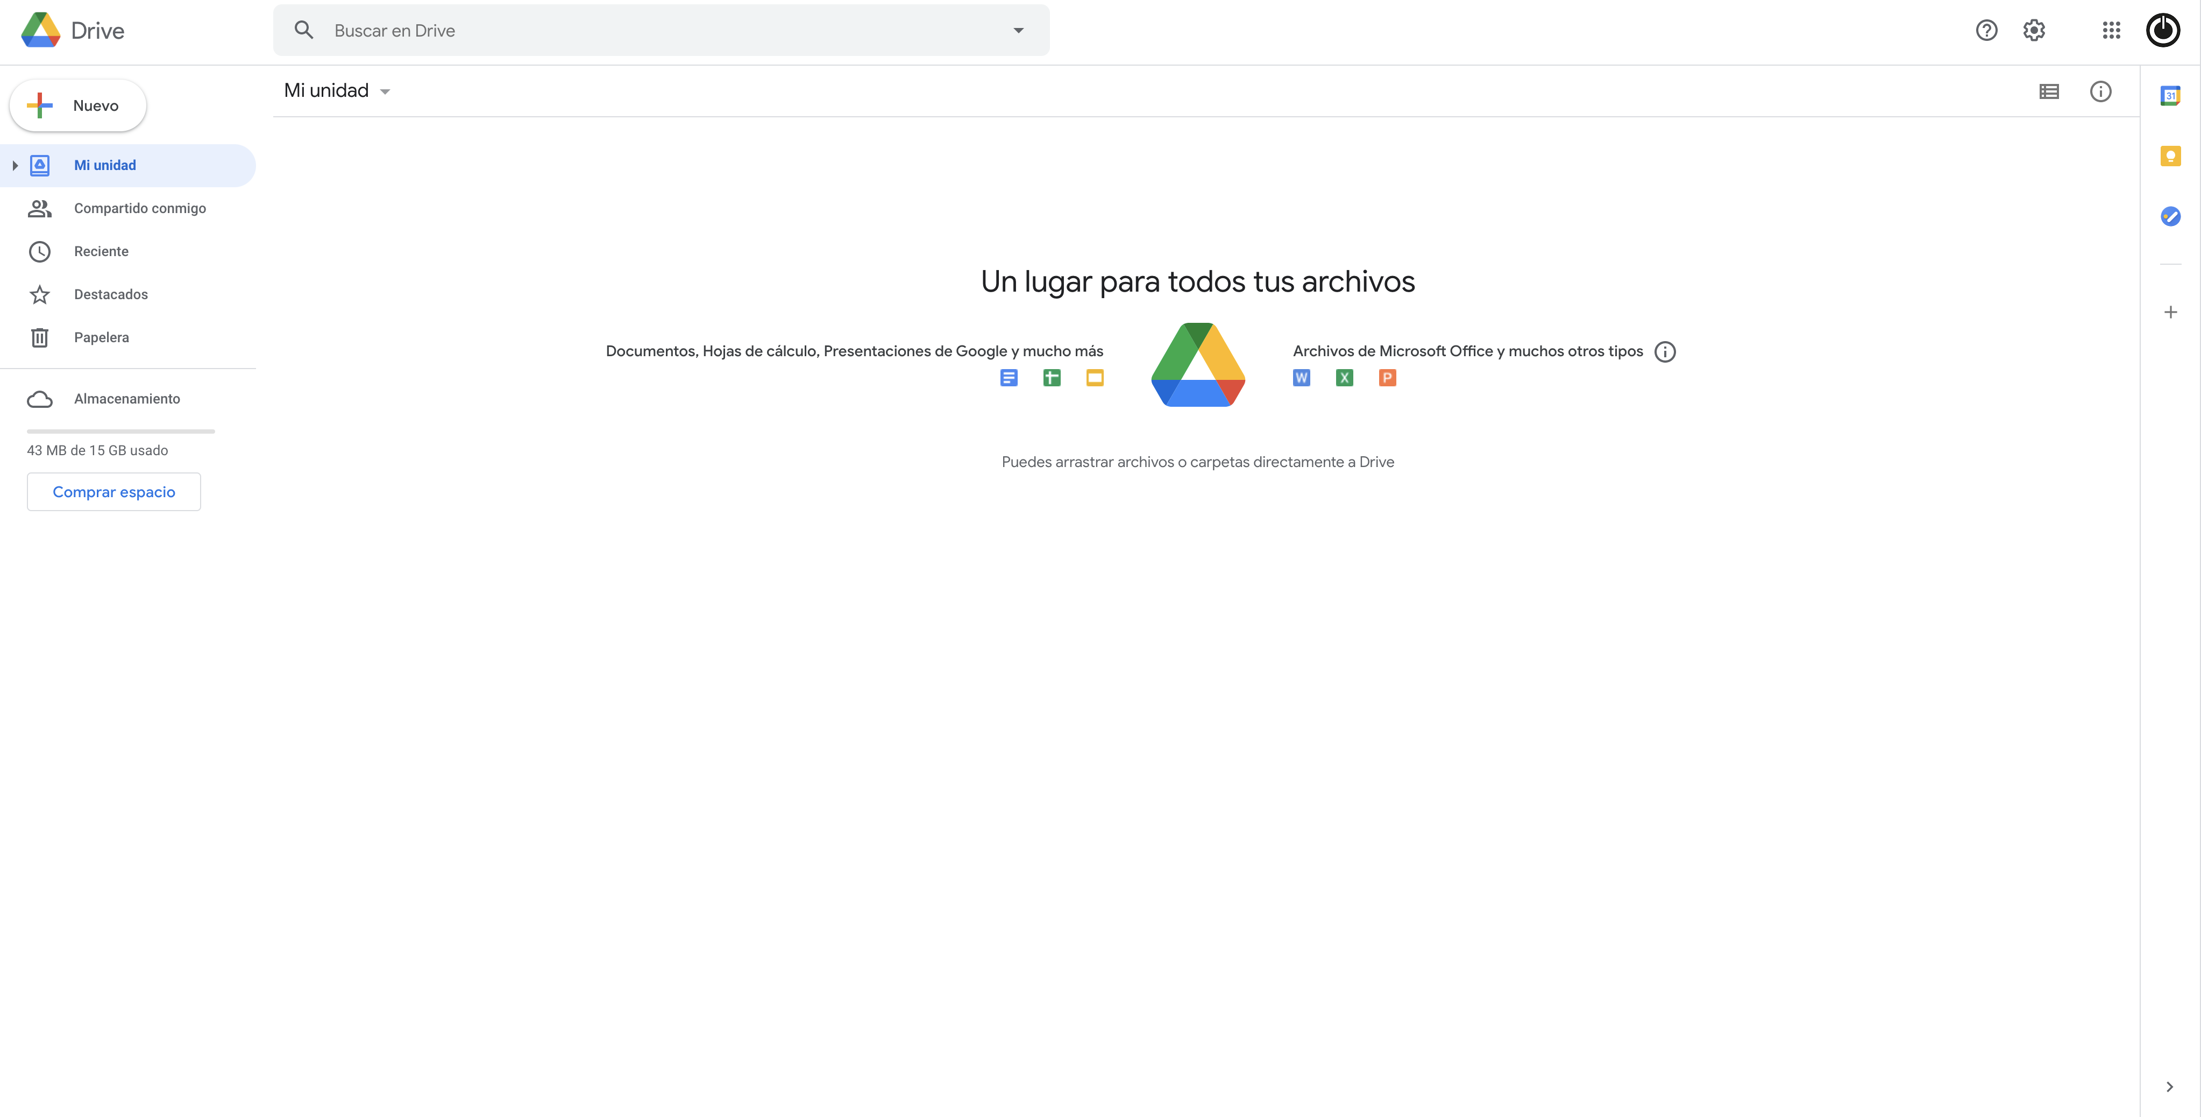This screenshot has width=2201, height=1117.
Task: Show details info panel icon
Action: coord(2100,91)
